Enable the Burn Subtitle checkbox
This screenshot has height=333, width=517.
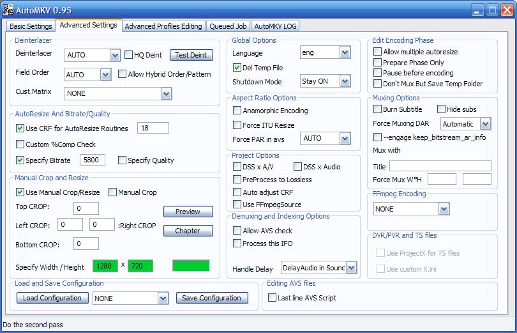tap(377, 109)
